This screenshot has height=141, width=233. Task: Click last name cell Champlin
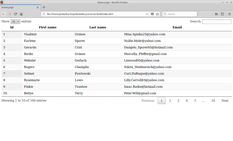(x=82, y=67)
